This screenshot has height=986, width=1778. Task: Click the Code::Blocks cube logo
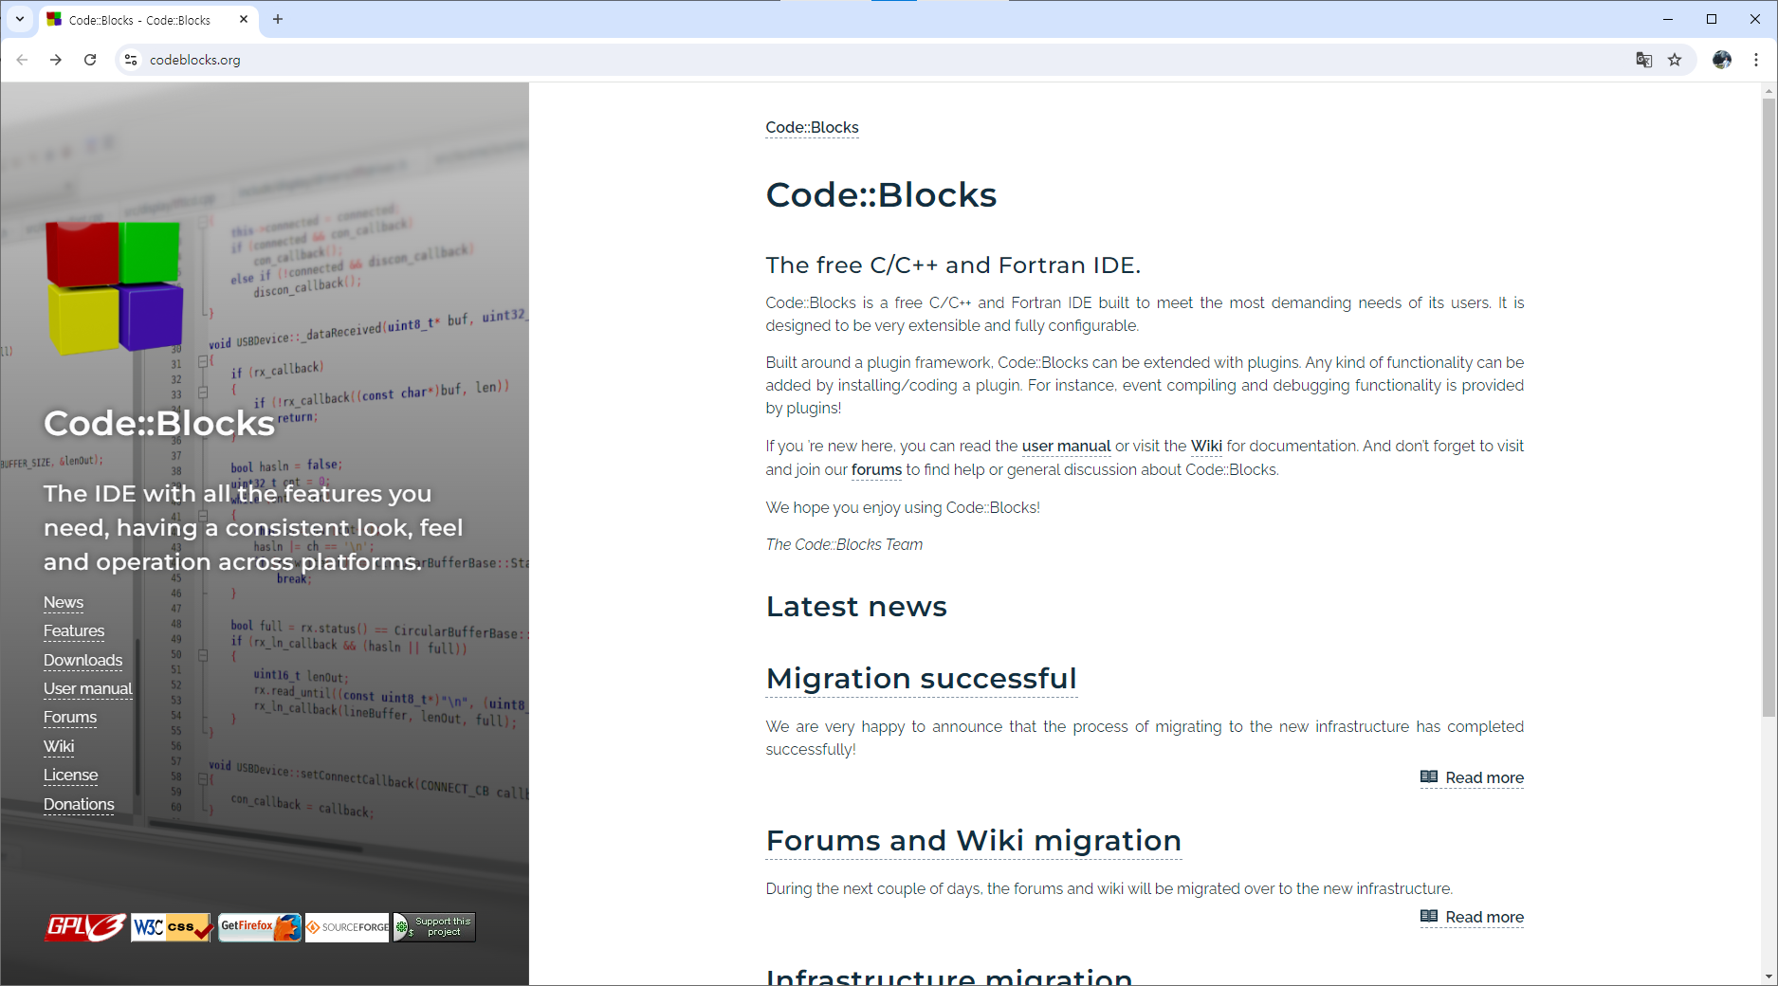[114, 287]
